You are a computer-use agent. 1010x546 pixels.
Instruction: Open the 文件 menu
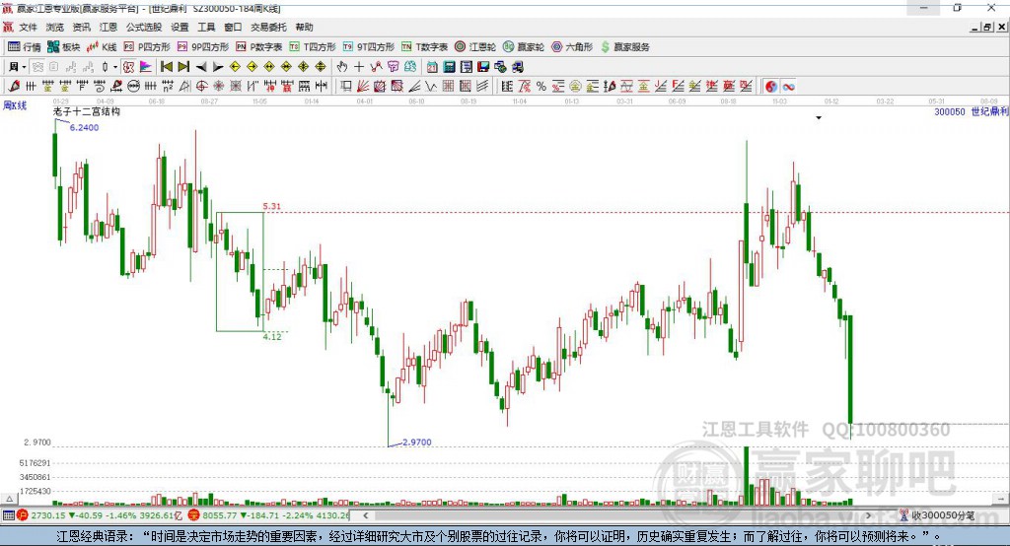click(28, 27)
